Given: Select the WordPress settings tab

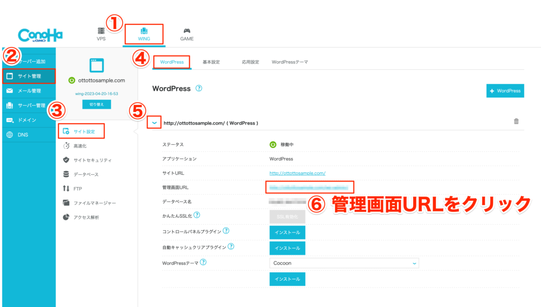Looking at the screenshot, I should tap(172, 62).
